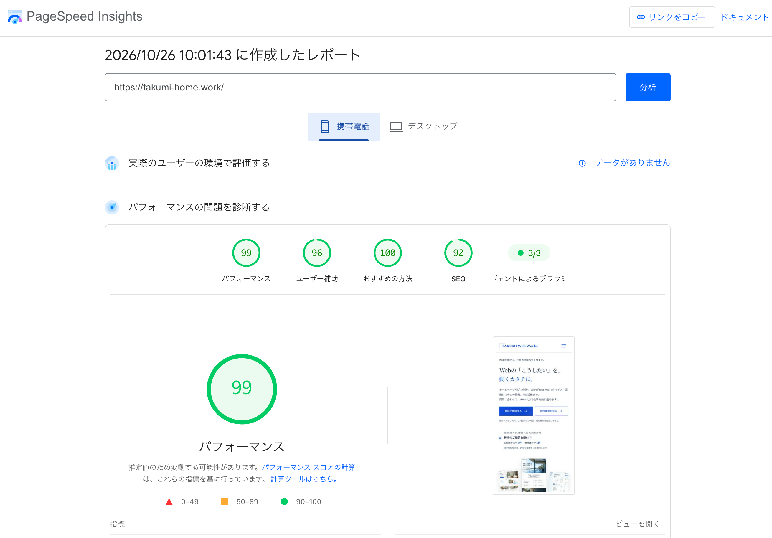Click the データがありません info icon
This screenshot has height=538, width=772.
coord(582,163)
